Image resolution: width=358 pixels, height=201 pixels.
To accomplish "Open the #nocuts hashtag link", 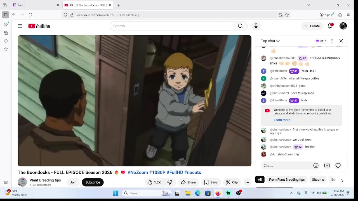I will 193,172.
